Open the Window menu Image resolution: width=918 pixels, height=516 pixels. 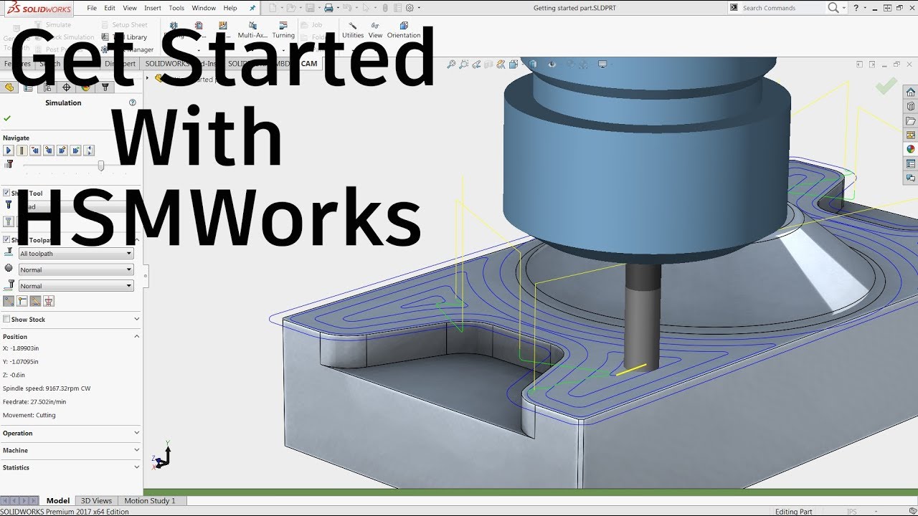click(204, 8)
